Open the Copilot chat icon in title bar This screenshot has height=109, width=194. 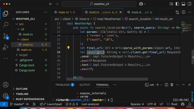pos(141,4)
